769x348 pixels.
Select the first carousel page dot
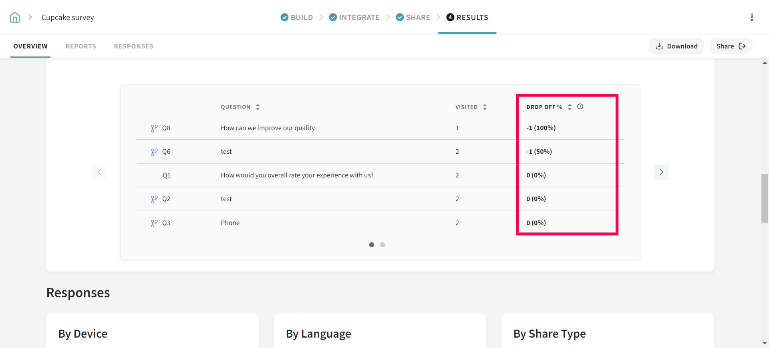pyautogui.click(x=372, y=245)
